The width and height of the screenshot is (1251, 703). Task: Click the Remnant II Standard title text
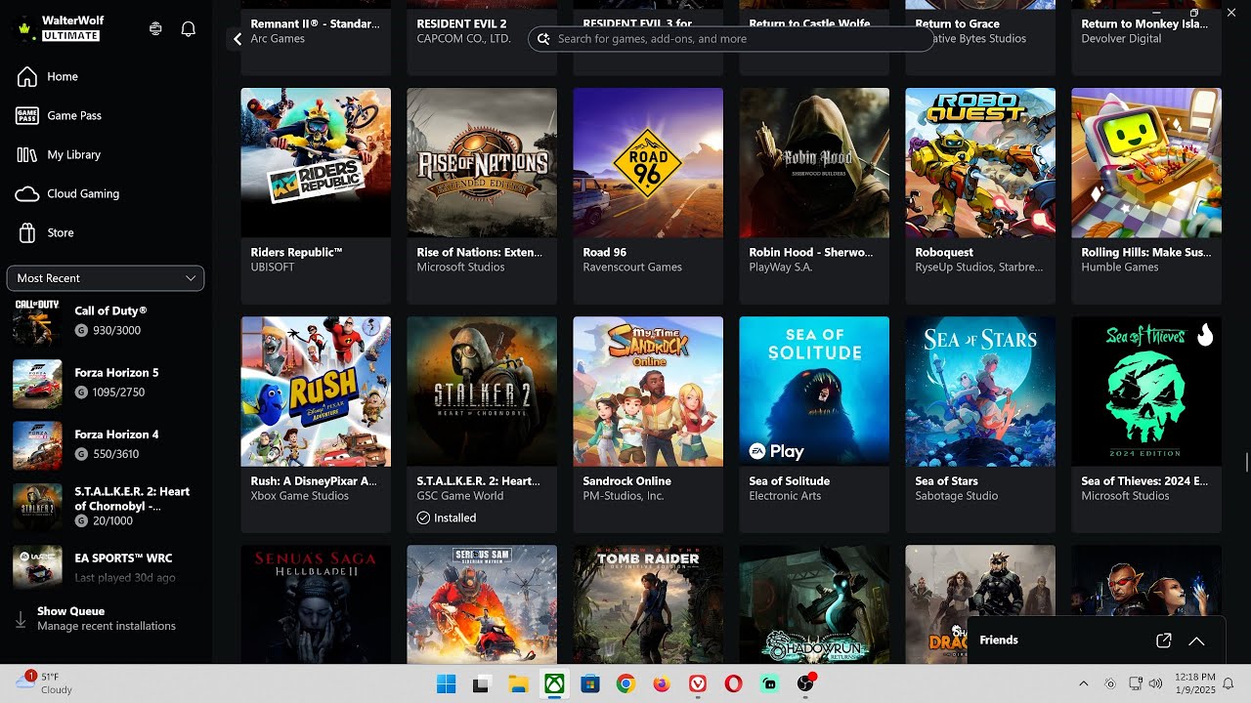313,23
